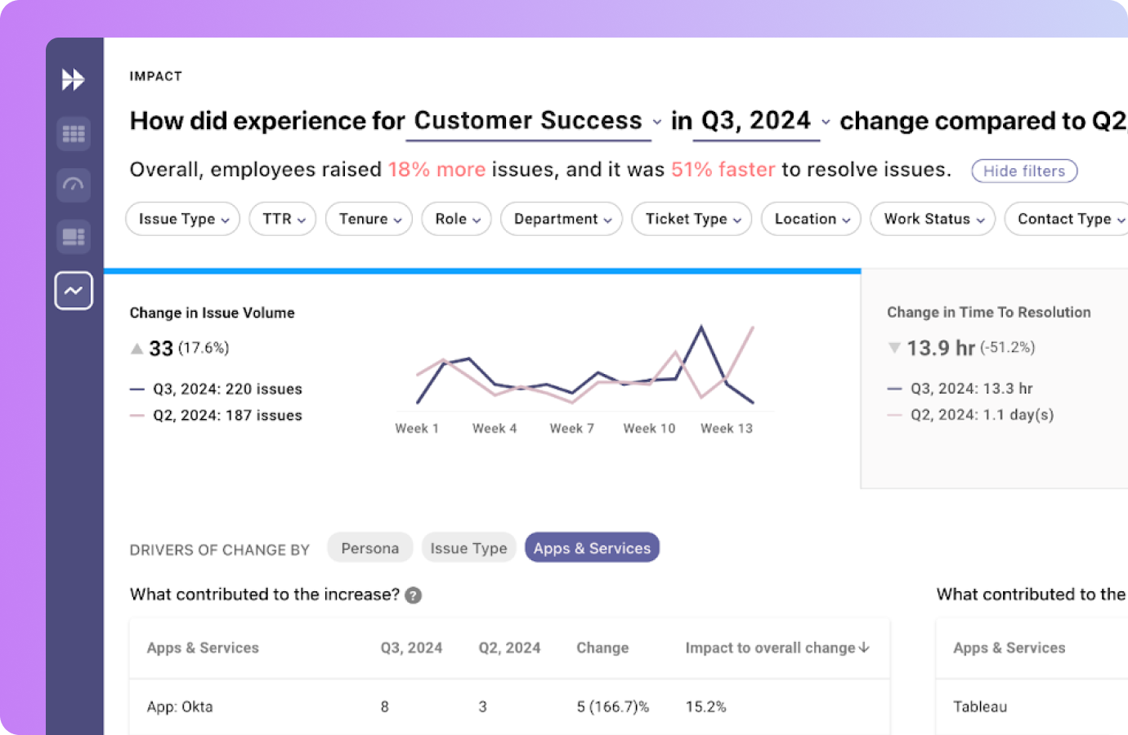This screenshot has width=1128, height=735.
Task: Sort by Impact to overall change arrow
Action: 865,648
